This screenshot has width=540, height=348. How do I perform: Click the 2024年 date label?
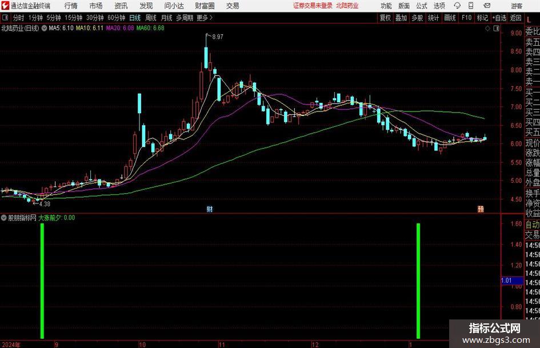11,345
